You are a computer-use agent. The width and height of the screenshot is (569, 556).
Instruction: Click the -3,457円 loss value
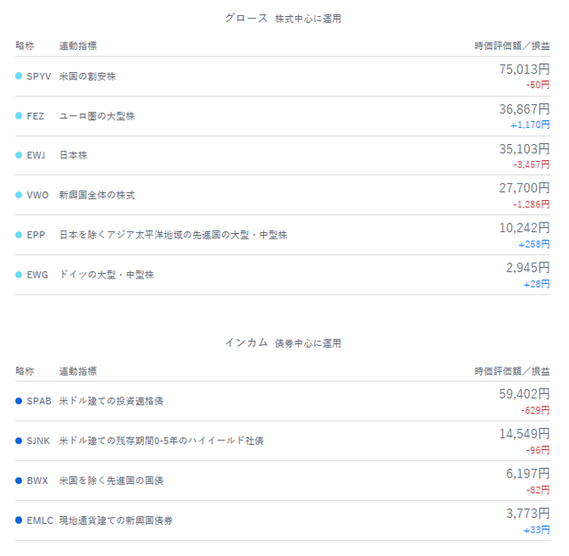click(532, 165)
